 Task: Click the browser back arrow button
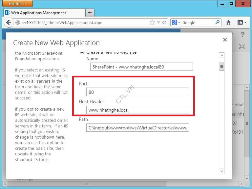point(8,22)
